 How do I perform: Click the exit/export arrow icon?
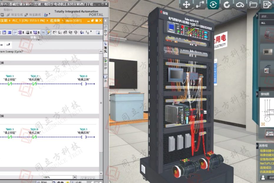267,4
